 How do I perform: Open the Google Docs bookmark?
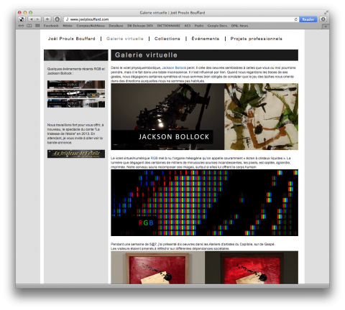217,26
